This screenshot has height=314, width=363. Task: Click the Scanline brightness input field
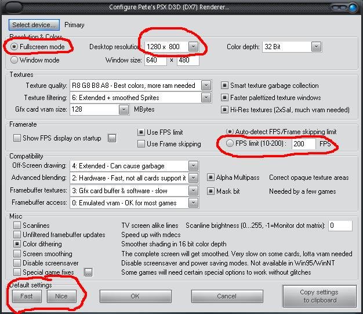[340, 226]
